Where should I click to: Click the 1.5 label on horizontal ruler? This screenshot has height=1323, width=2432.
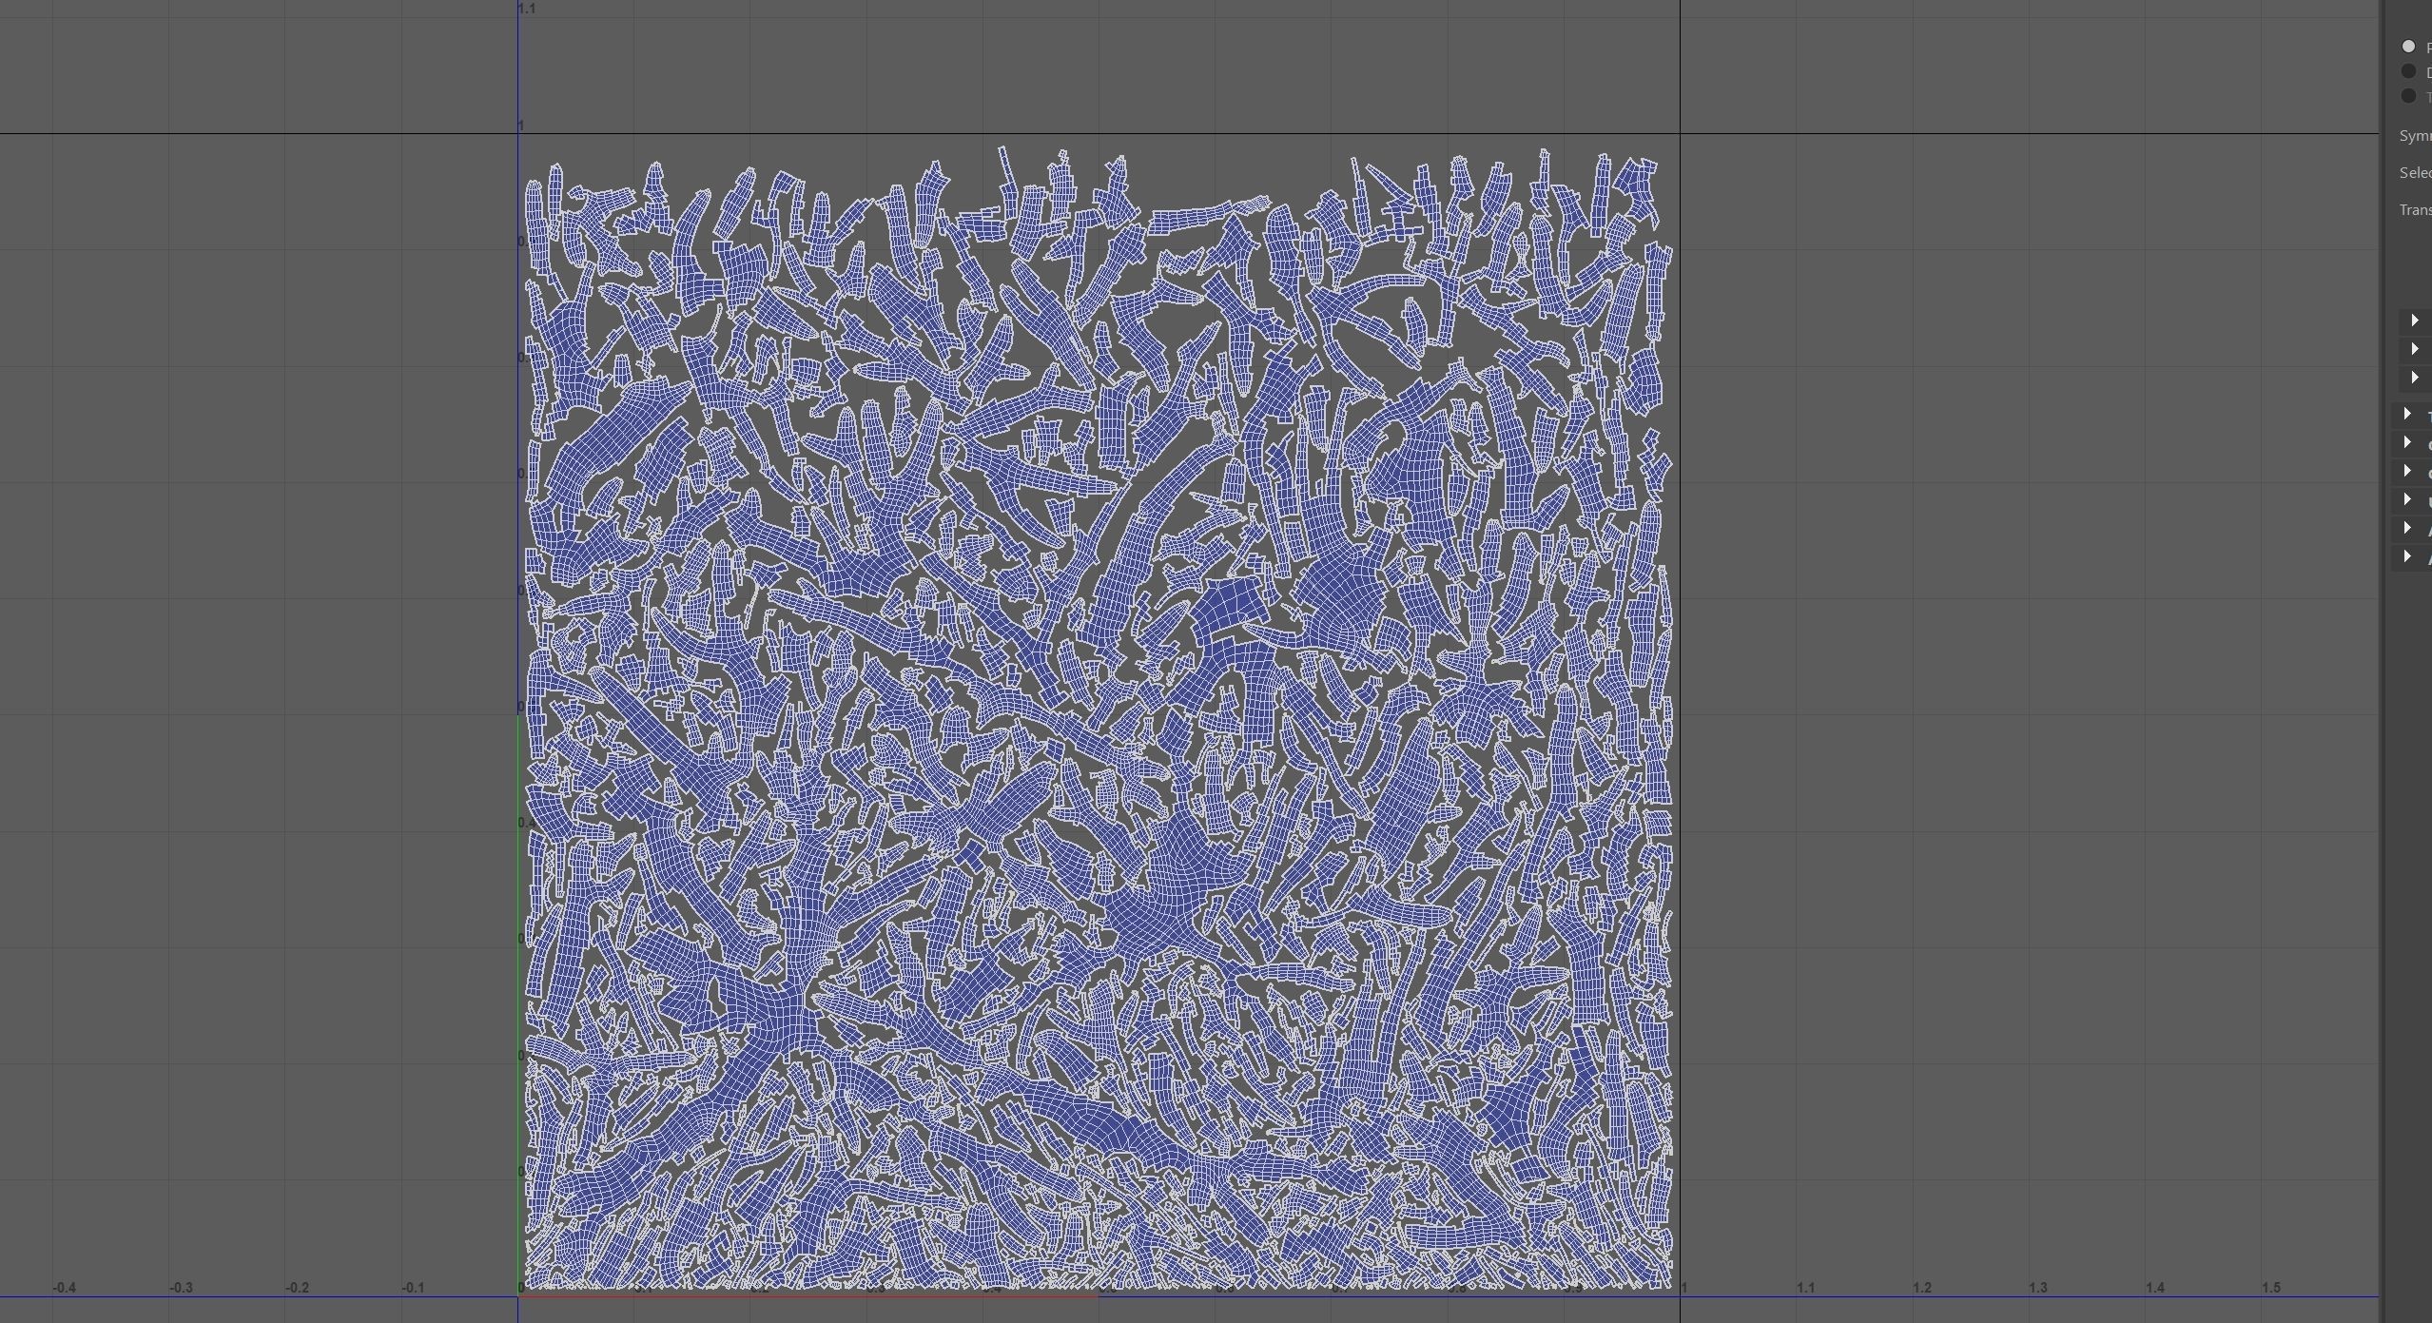point(2270,1288)
